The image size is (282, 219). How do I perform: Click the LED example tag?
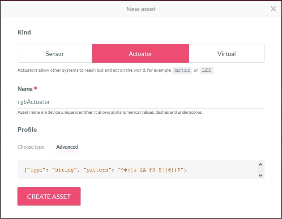[x=207, y=71]
